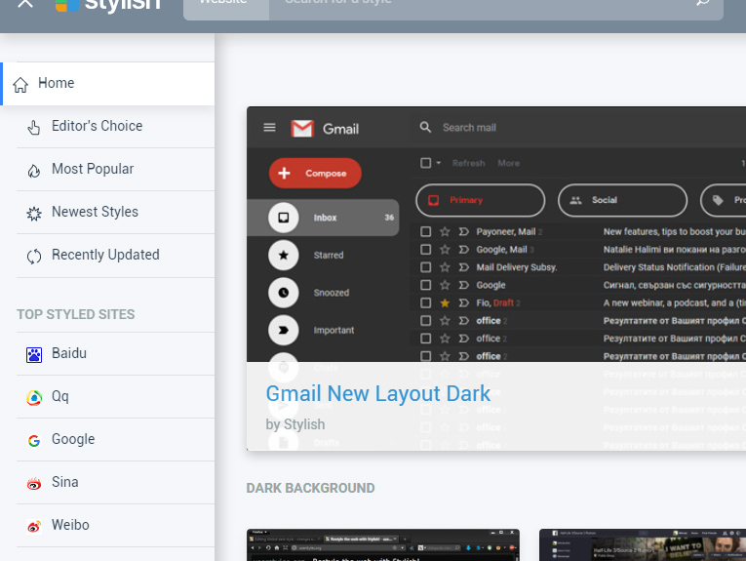Click the red Compose button in preview
Screen dimensions: 746x561
[315, 174]
